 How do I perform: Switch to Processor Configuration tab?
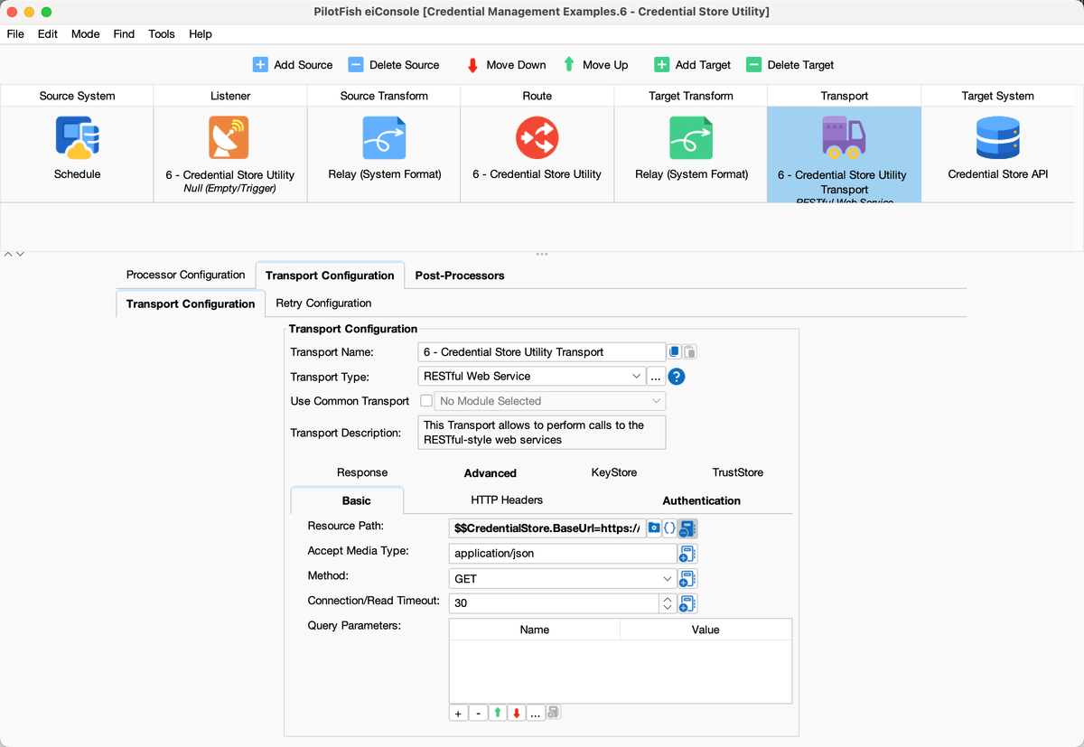click(x=186, y=275)
